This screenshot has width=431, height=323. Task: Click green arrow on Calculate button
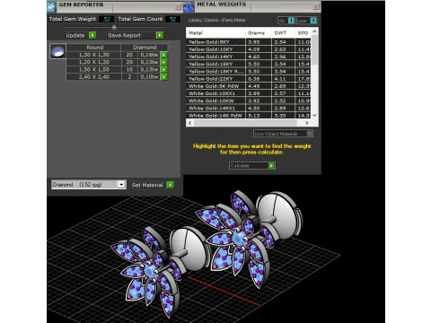271,166
